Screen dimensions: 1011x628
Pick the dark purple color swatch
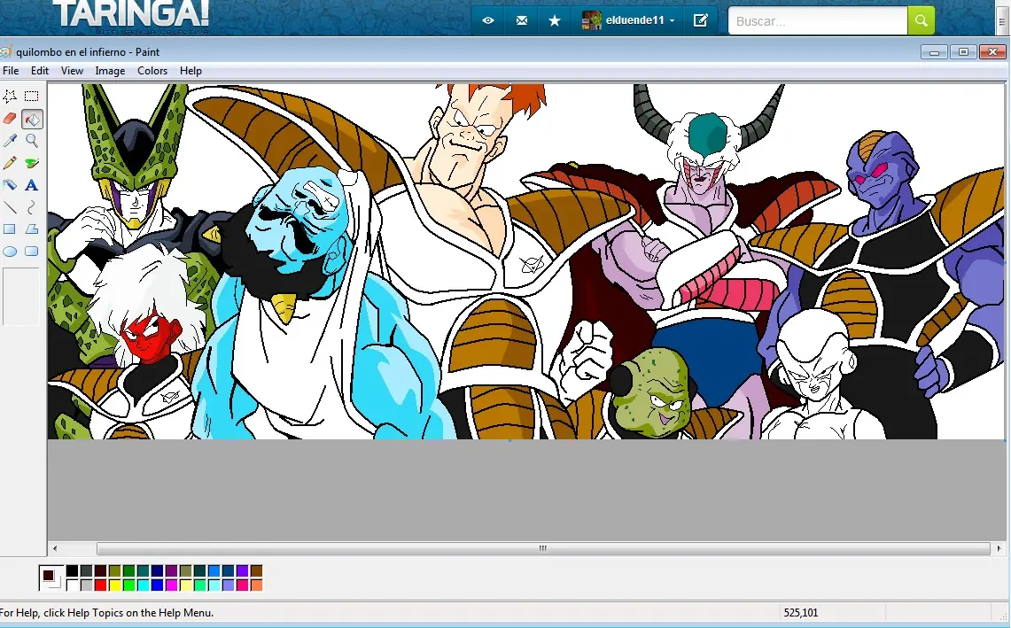(172, 570)
